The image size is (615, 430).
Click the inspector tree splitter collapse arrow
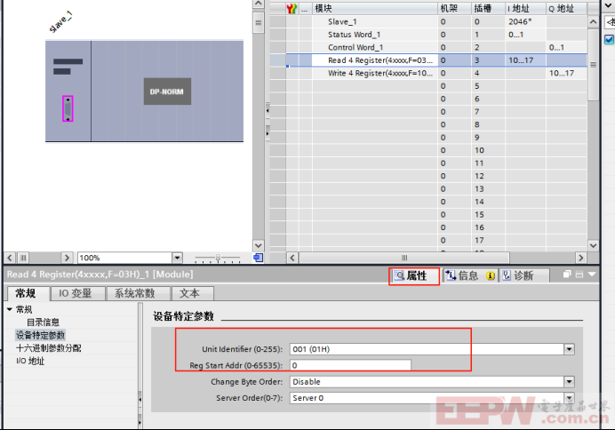140,400
